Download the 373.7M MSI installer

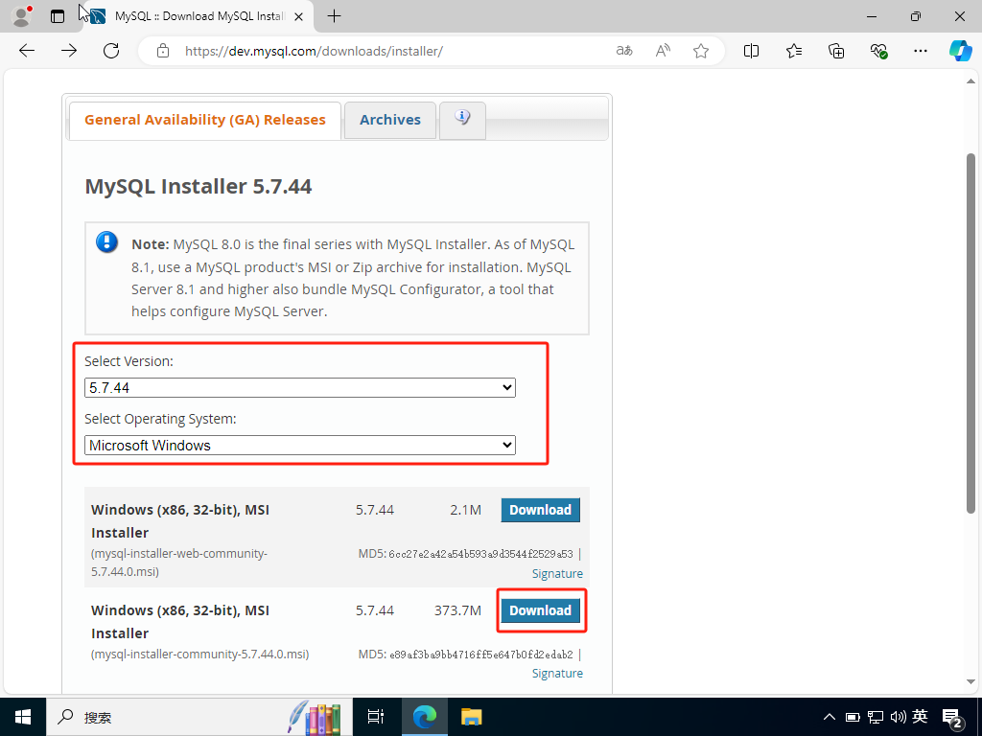pos(540,610)
